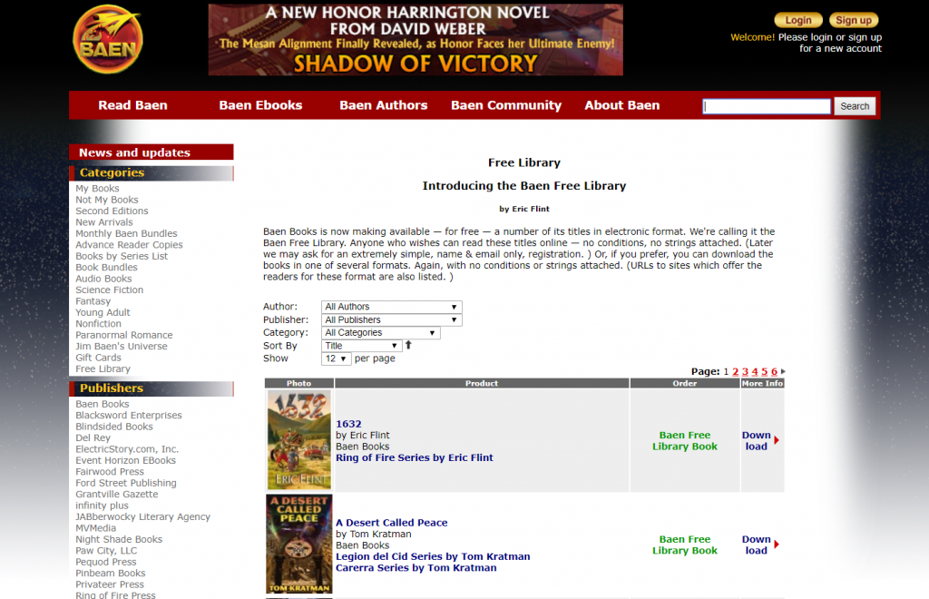
Task: Click the News and updates header
Action: click(152, 152)
